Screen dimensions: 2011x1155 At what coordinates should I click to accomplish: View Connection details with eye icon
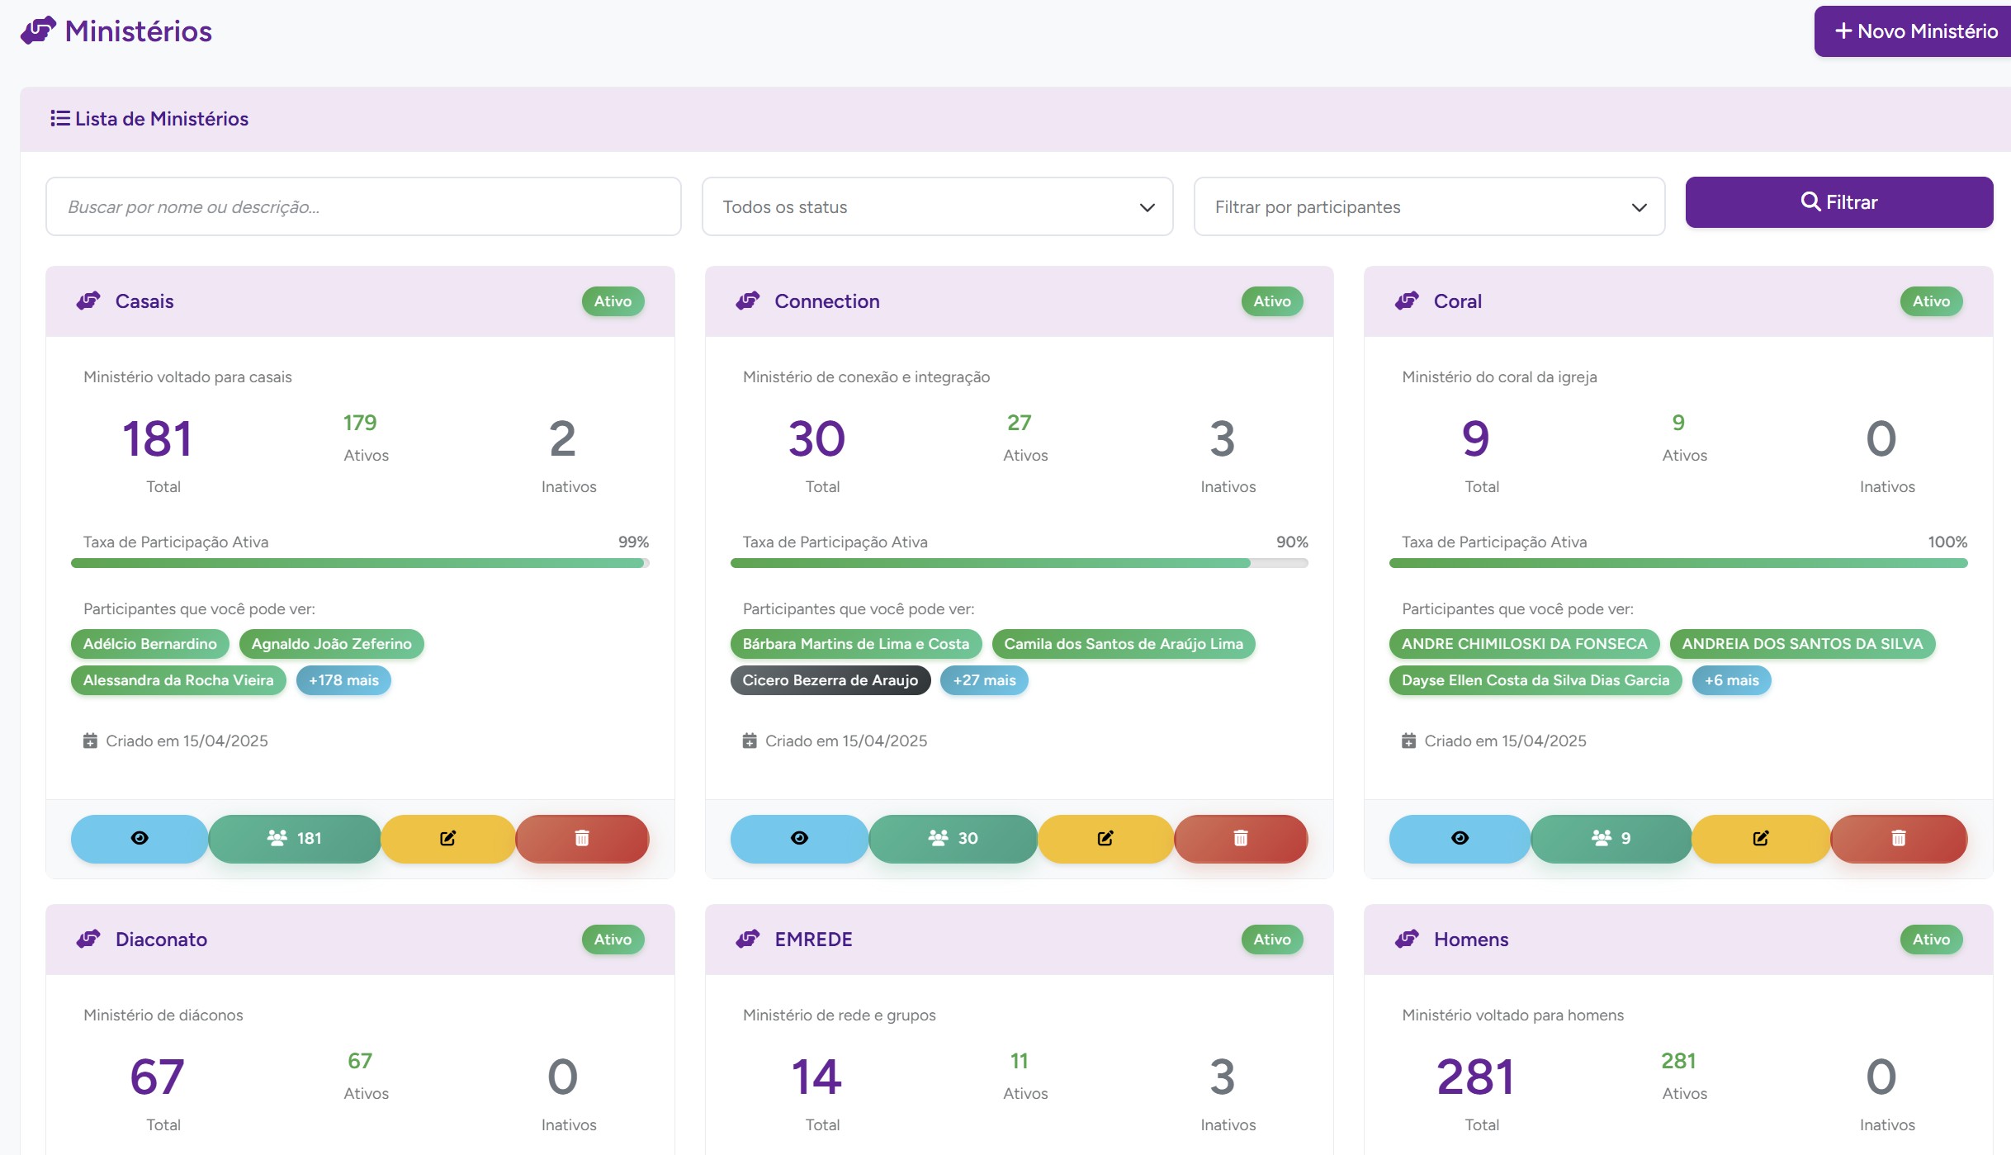point(799,838)
